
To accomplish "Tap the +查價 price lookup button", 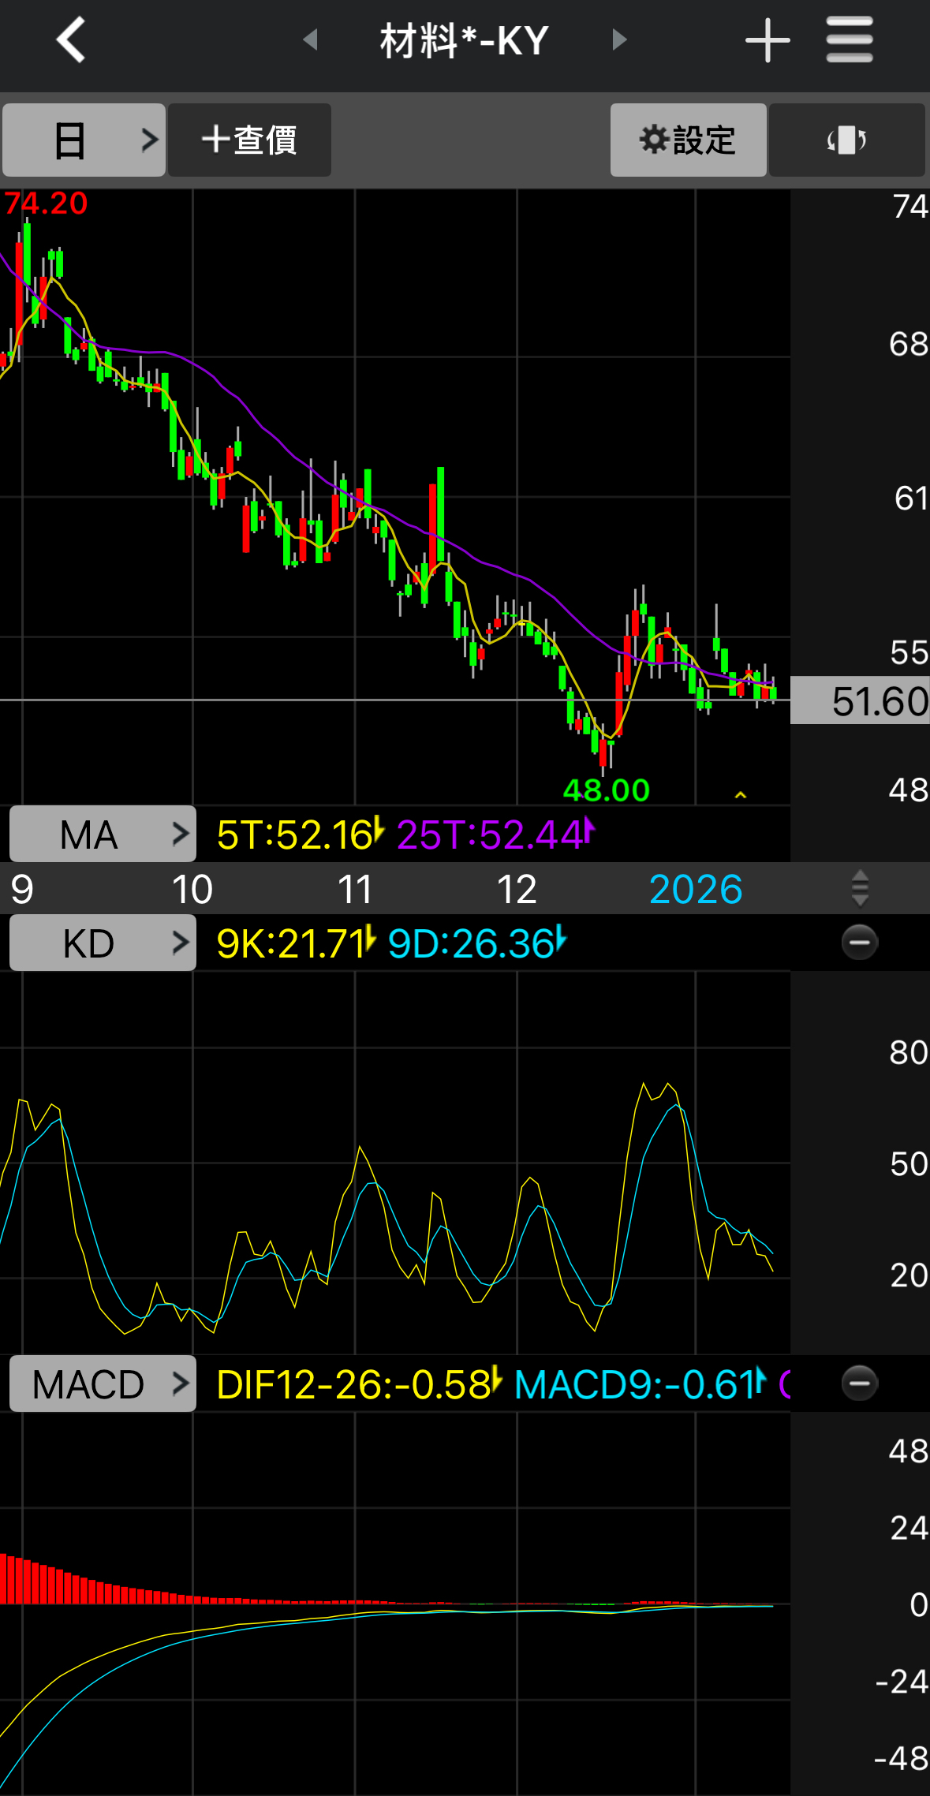I will pyautogui.click(x=249, y=140).
